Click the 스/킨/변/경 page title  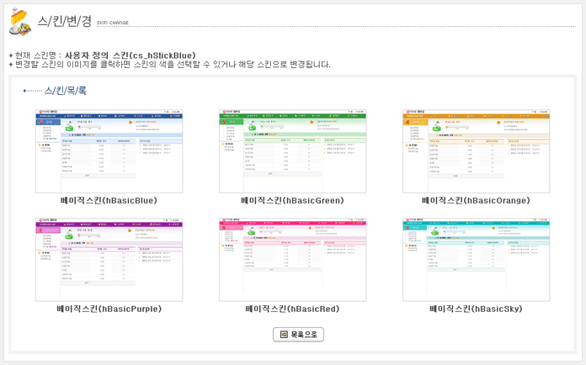pos(65,20)
